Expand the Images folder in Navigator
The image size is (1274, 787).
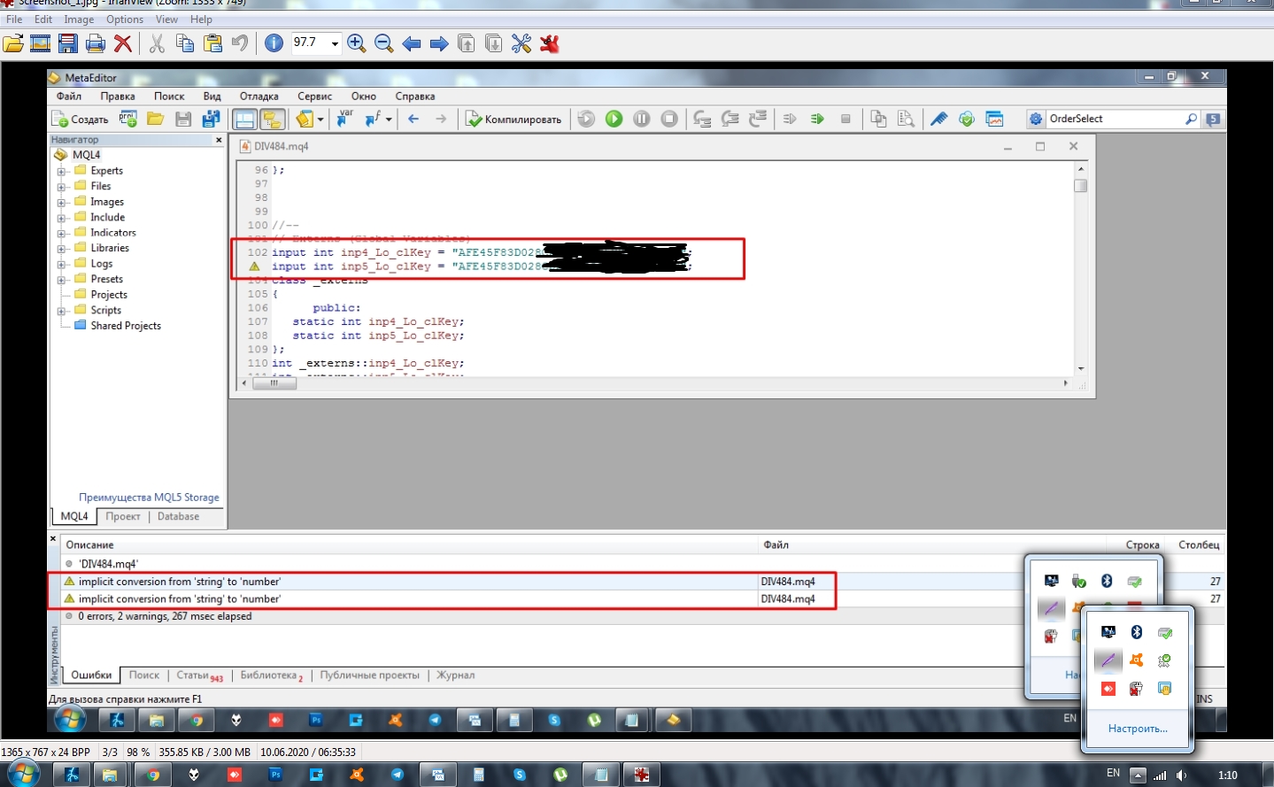tap(62, 203)
